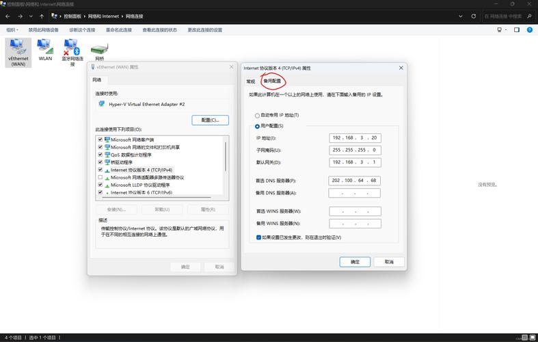The width and height of the screenshot is (538, 342).
Task: Click the 备用 DNS 服务器 field
Action: pos(354,193)
